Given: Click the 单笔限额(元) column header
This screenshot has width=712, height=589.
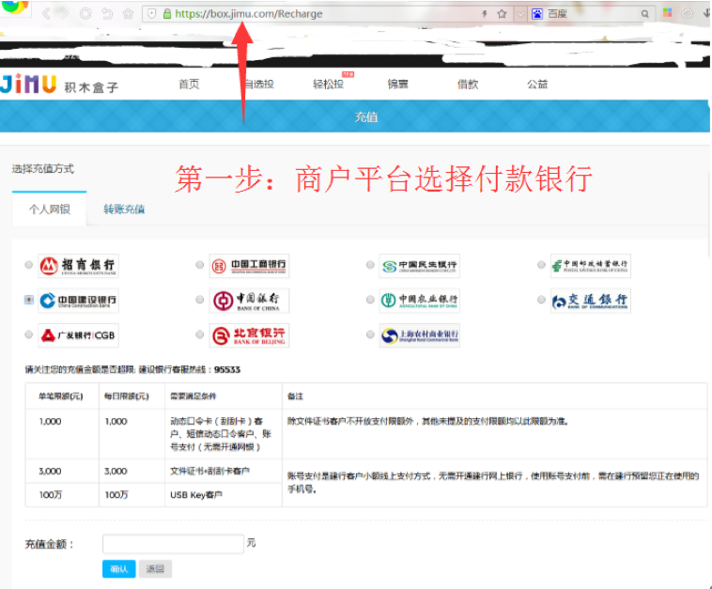Looking at the screenshot, I should click(x=60, y=396).
